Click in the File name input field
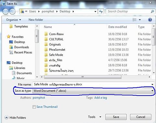 point(92,84)
